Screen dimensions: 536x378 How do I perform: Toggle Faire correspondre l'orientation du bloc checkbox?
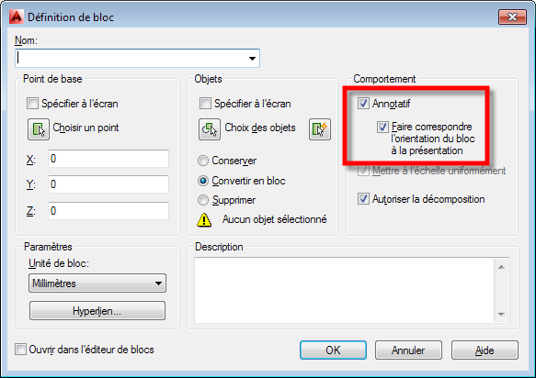point(382,127)
